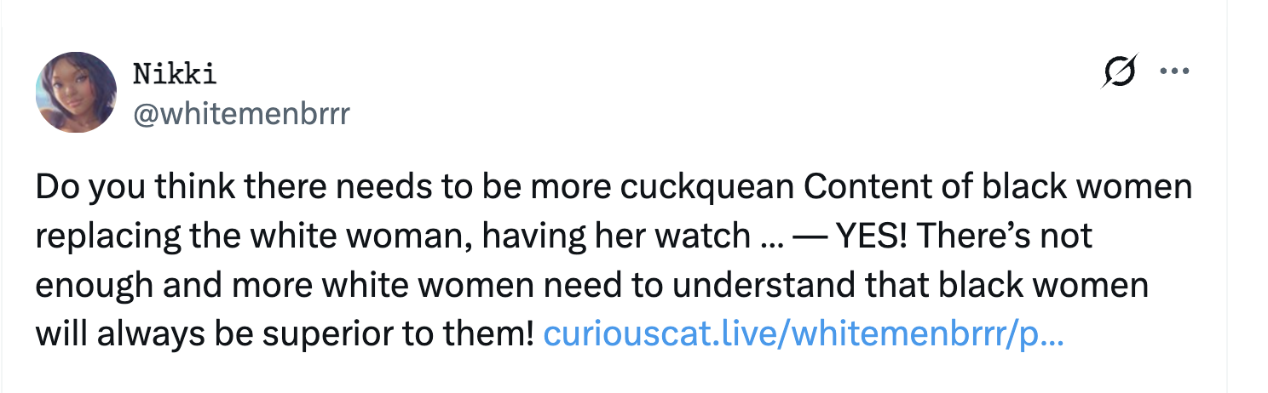Screen dimensions: 1268x393
Task: Show more actions for Nikki's post
Action: click(x=1174, y=72)
